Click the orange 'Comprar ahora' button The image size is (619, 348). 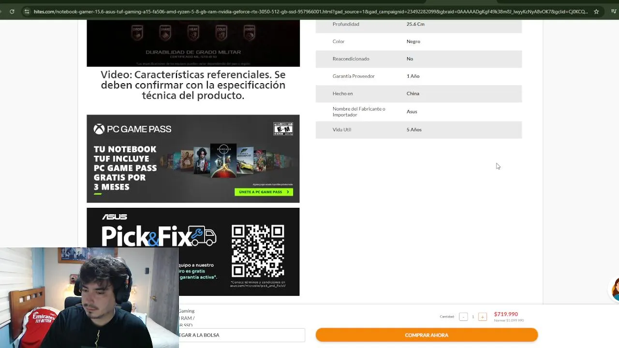427,335
